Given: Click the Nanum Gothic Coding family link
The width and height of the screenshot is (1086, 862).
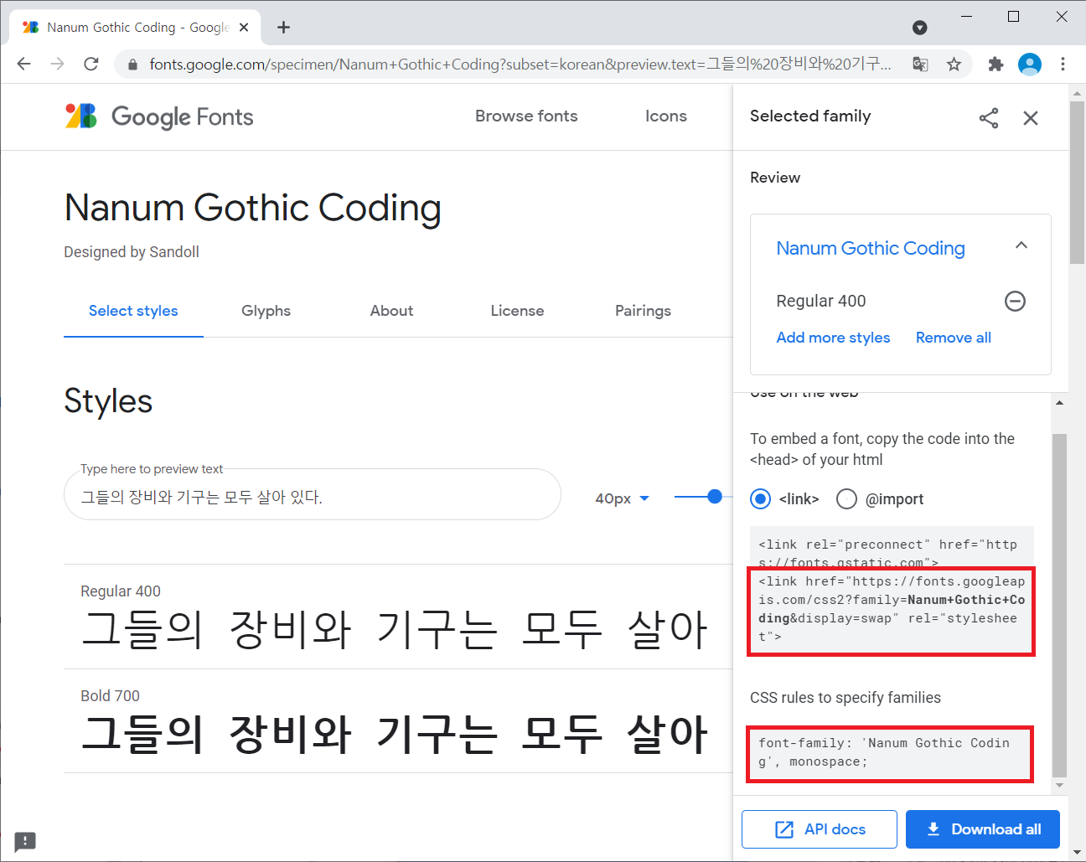Looking at the screenshot, I should click(x=870, y=249).
